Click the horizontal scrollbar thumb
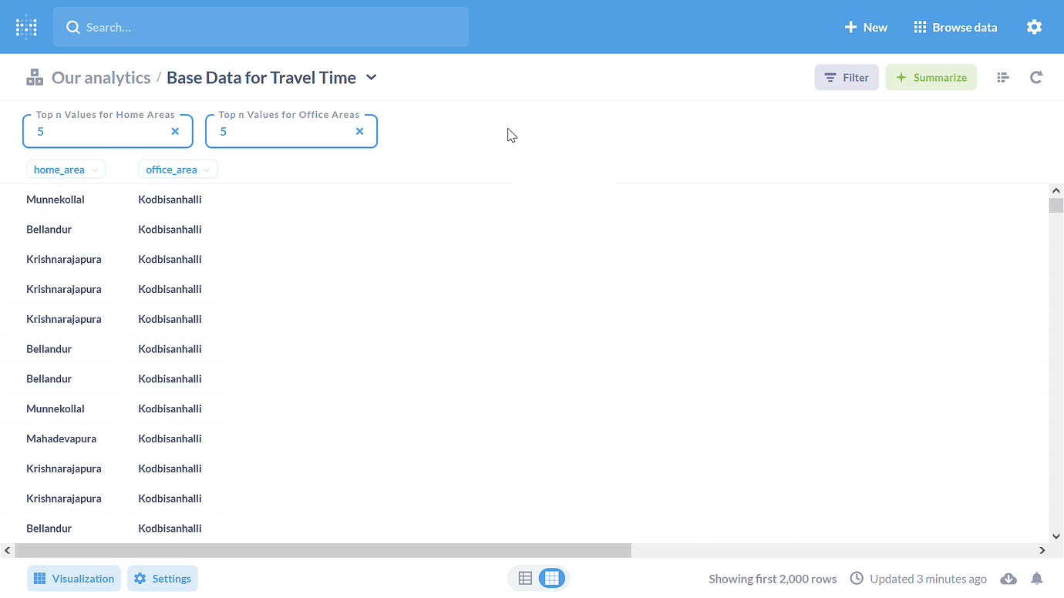Viewport: 1064px width, 598px height. click(x=322, y=550)
